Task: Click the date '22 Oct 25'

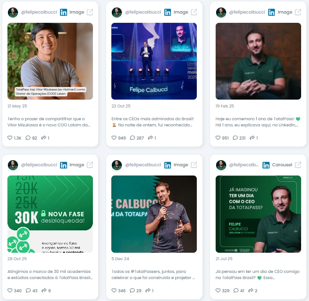Action: [121, 106]
